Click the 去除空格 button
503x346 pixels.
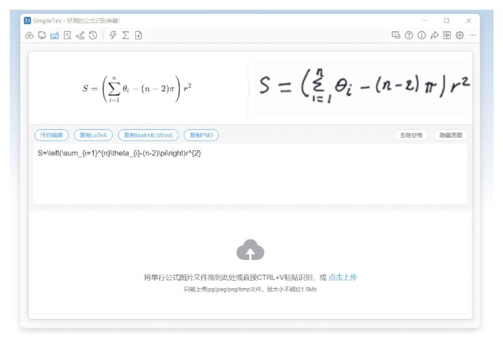point(411,135)
